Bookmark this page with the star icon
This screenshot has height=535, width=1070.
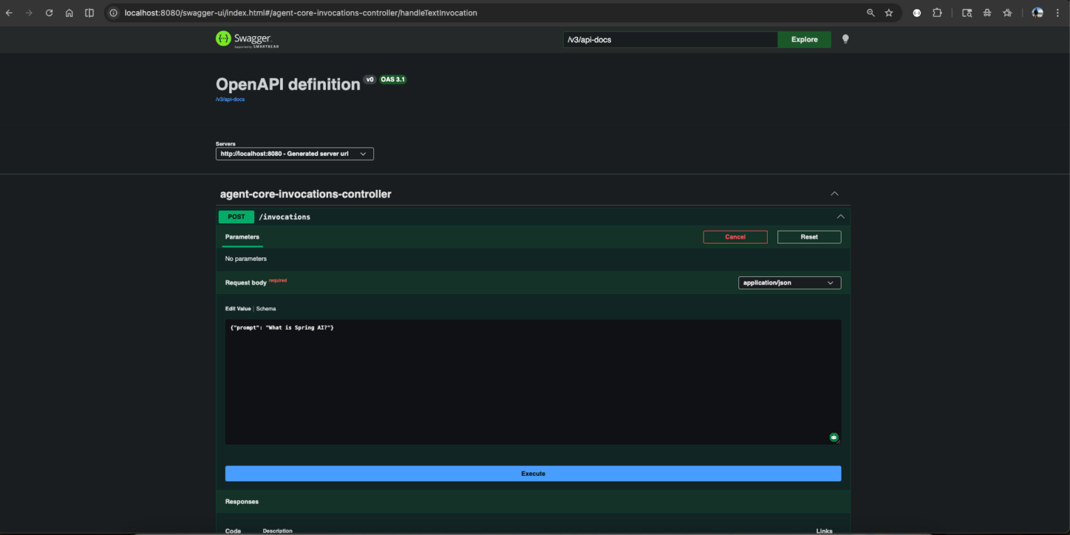pyautogui.click(x=889, y=13)
